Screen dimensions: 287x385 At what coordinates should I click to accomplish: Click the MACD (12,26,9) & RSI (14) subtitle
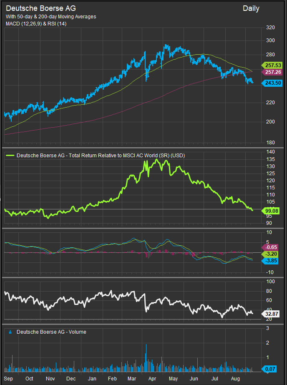tap(36, 23)
